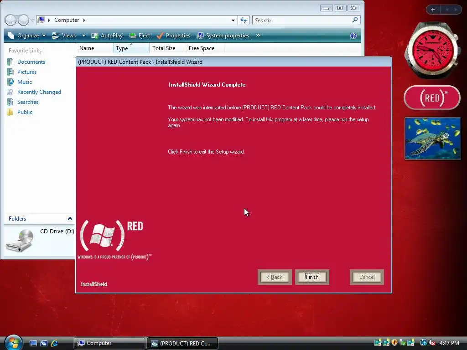This screenshot has width=467, height=350.
Task: Click the Refresh button beside address bar
Action: pos(244,20)
